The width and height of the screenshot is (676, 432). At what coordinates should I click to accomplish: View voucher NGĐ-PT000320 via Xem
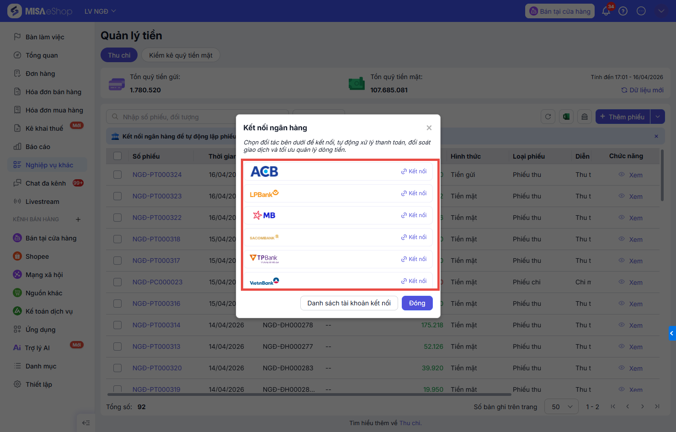[631, 368]
